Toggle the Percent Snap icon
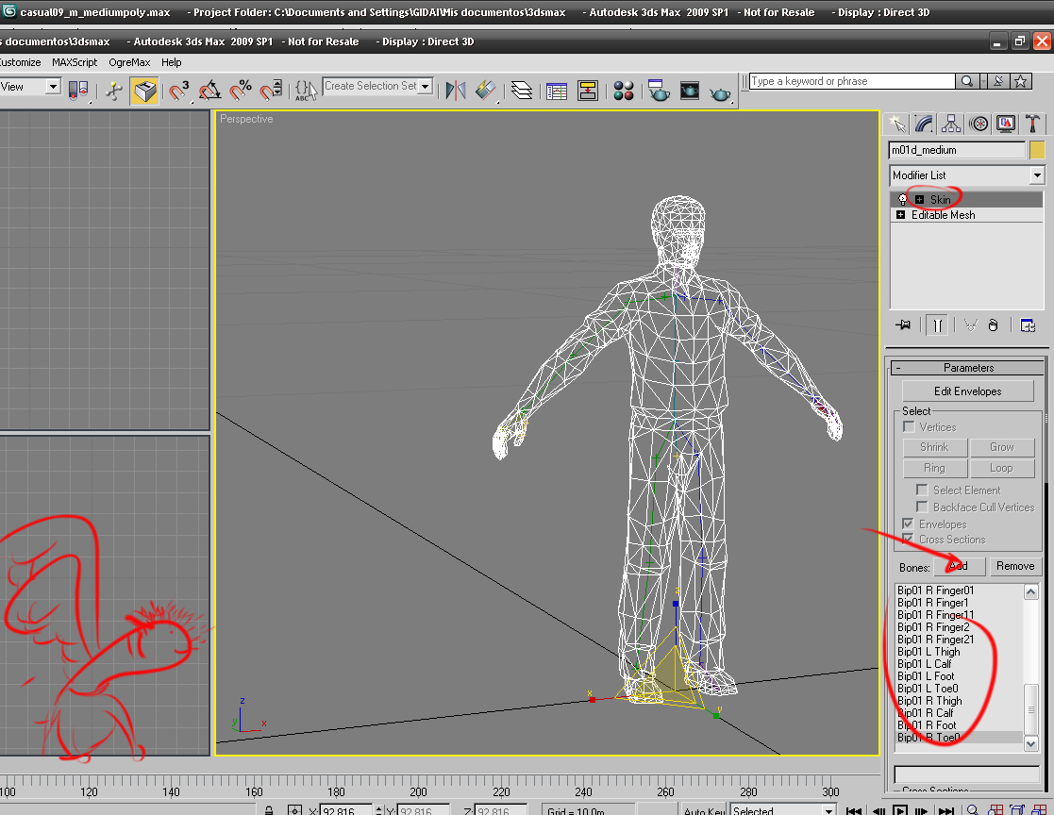The width and height of the screenshot is (1054, 815). (x=240, y=91)
